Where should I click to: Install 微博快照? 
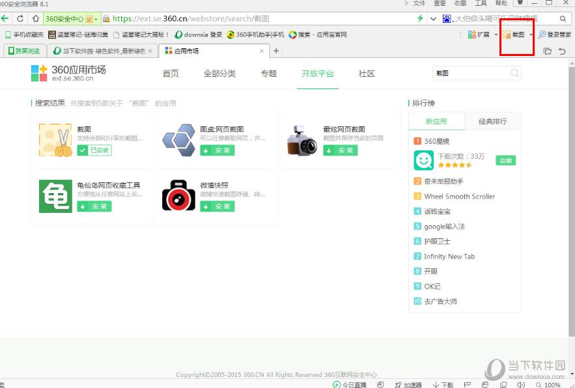tap(217, 206)
